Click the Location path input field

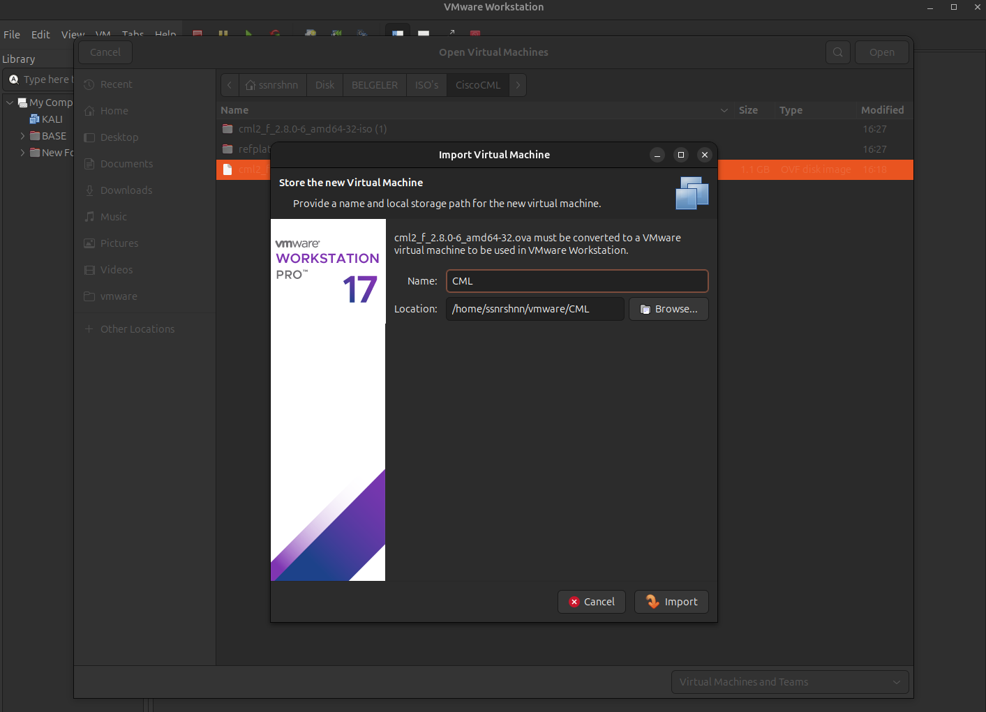(535, 309)
